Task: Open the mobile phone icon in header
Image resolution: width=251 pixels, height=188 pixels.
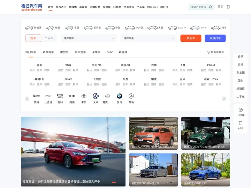Action: tap(228, 7)
